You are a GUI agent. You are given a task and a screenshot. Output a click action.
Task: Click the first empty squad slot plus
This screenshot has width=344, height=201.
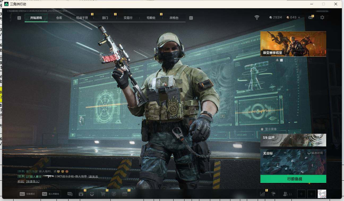tap(301, 194)
